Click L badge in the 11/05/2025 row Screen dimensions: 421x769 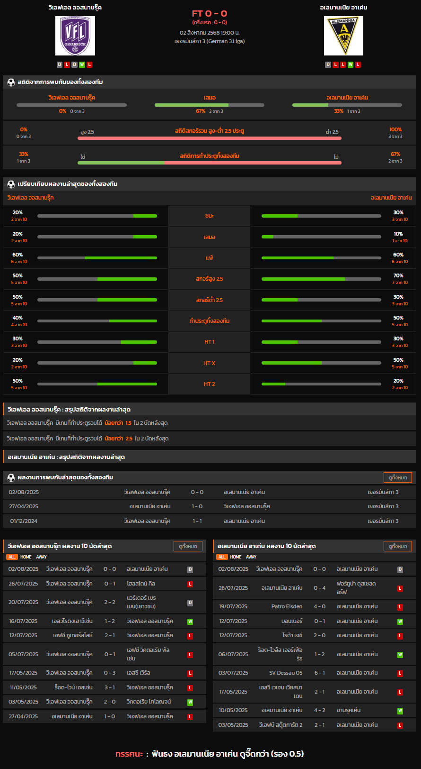tap(190, 688)
